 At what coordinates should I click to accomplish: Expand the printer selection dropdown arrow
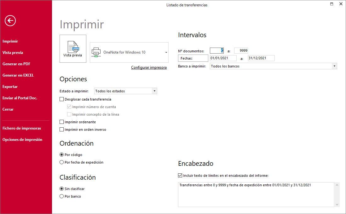pos(166,53)
